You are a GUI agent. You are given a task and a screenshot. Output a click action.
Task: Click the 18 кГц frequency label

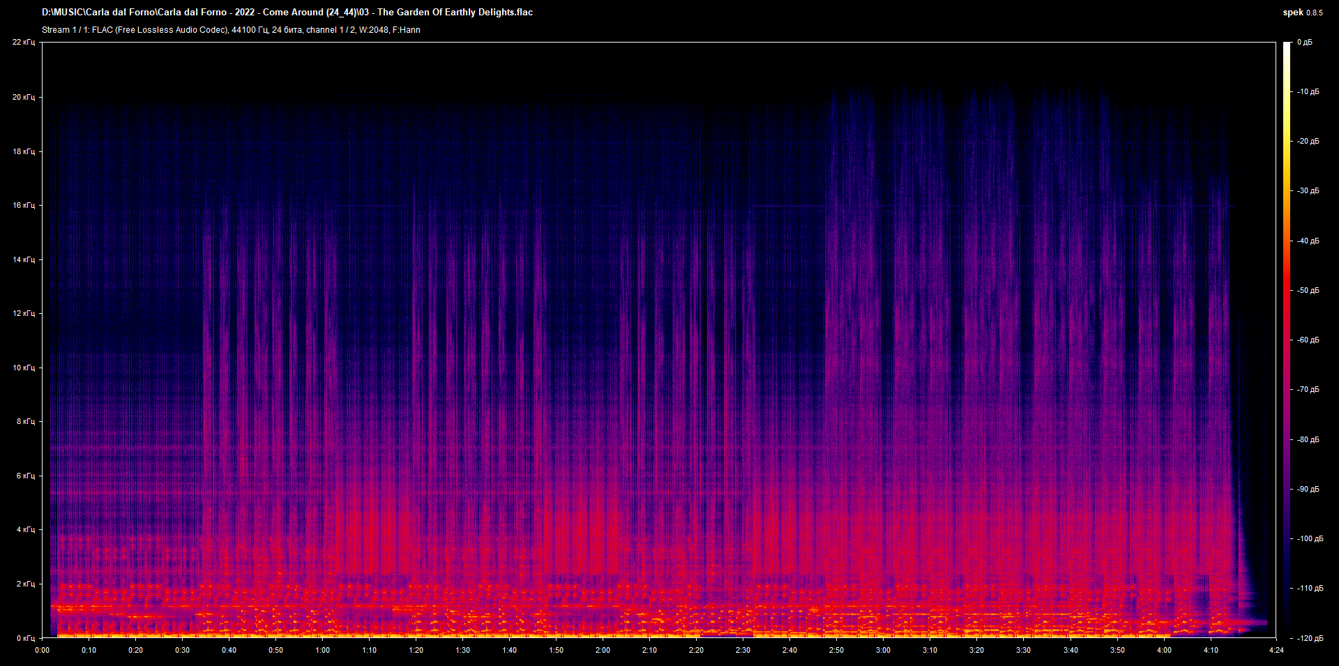(24, 151)
